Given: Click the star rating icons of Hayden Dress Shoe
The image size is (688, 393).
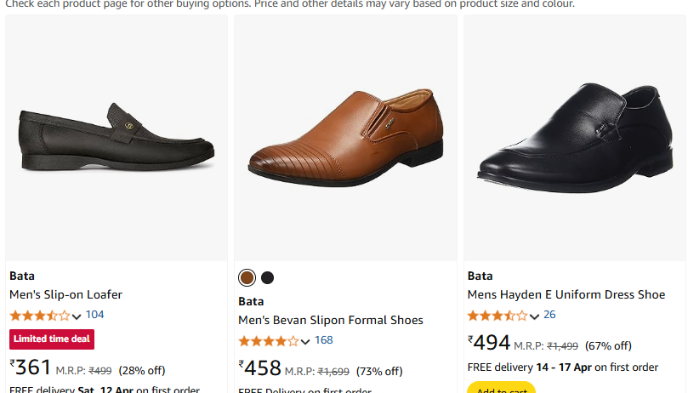Looking at the screenshot, I should pyautogui.click(x=498, y=316).
